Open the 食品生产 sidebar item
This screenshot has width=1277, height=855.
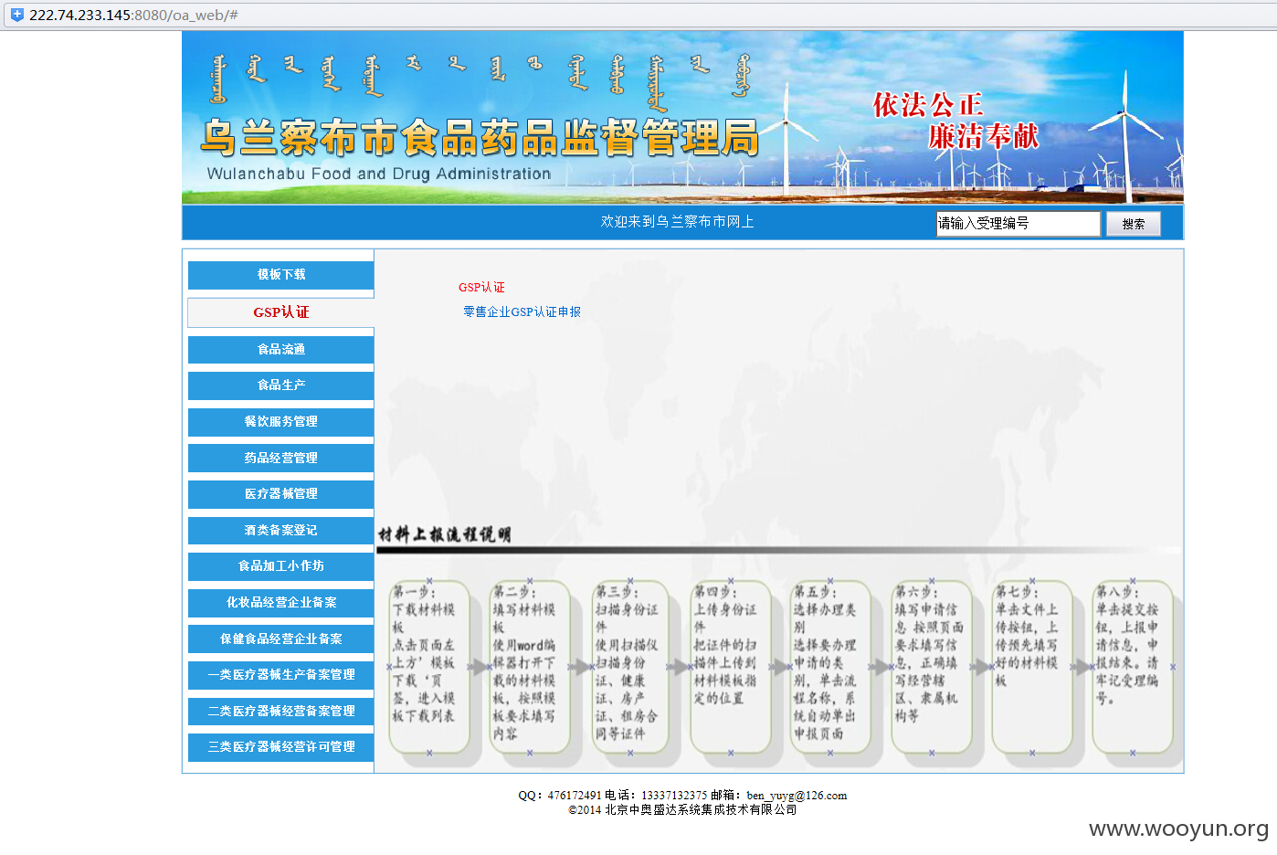281,385
